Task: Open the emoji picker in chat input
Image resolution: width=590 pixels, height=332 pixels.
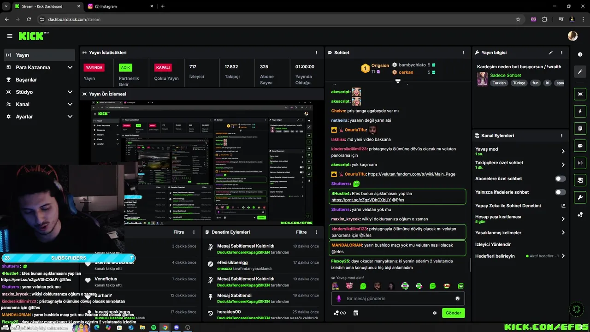Action: 457,298
